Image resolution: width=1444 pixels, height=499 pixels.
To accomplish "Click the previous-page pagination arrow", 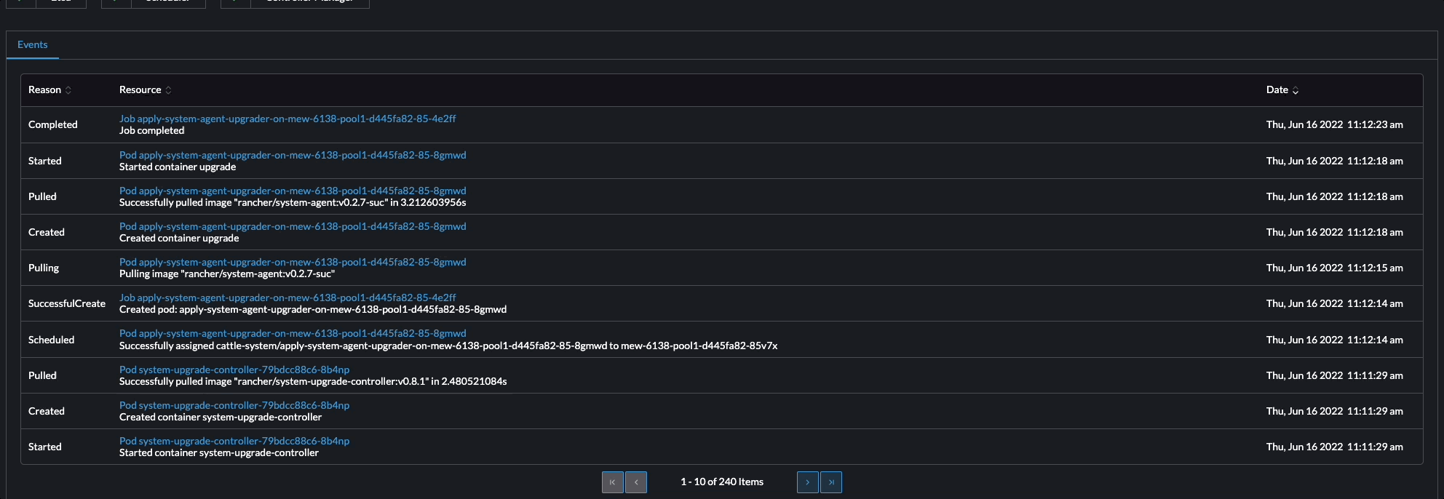I will (636, 482).
